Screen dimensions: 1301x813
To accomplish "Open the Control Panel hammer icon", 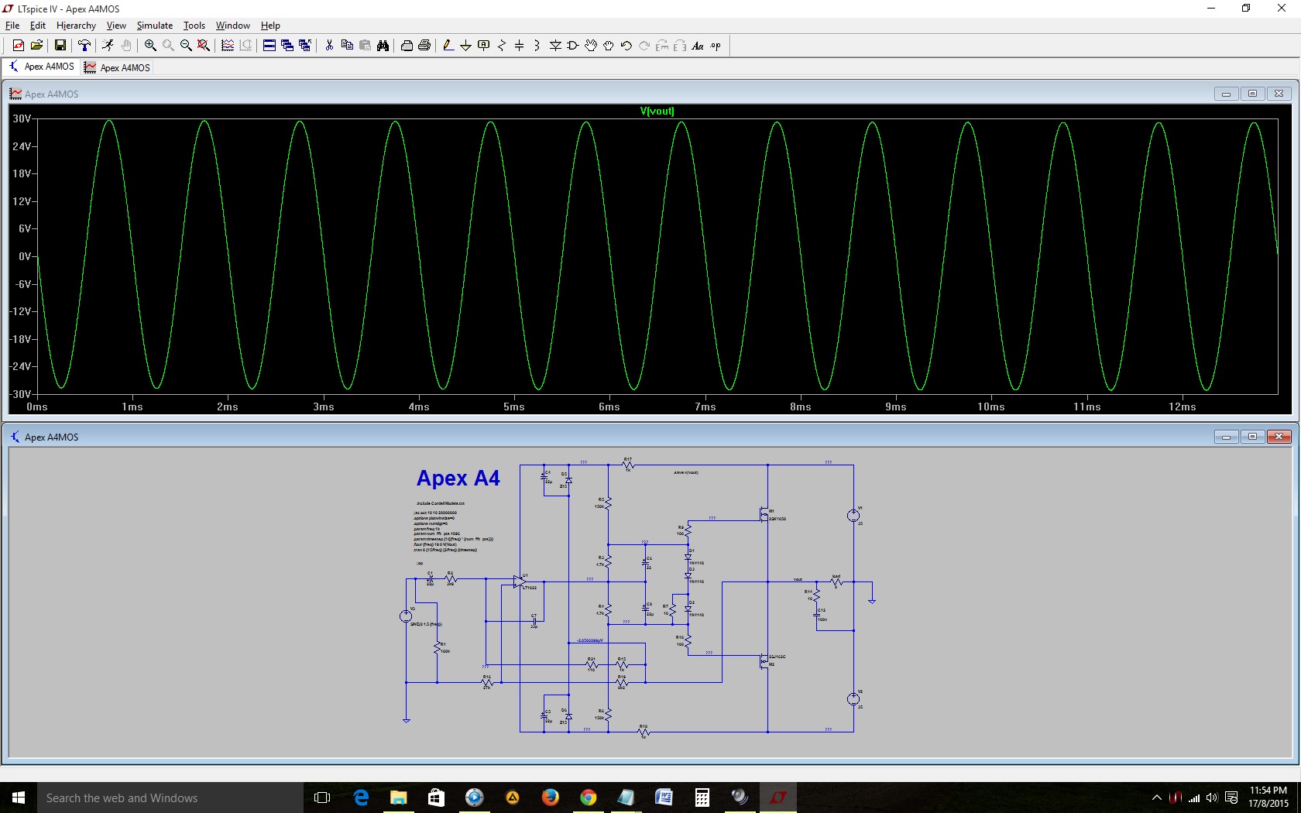I will pyautogui.click(x=84, y=46).
